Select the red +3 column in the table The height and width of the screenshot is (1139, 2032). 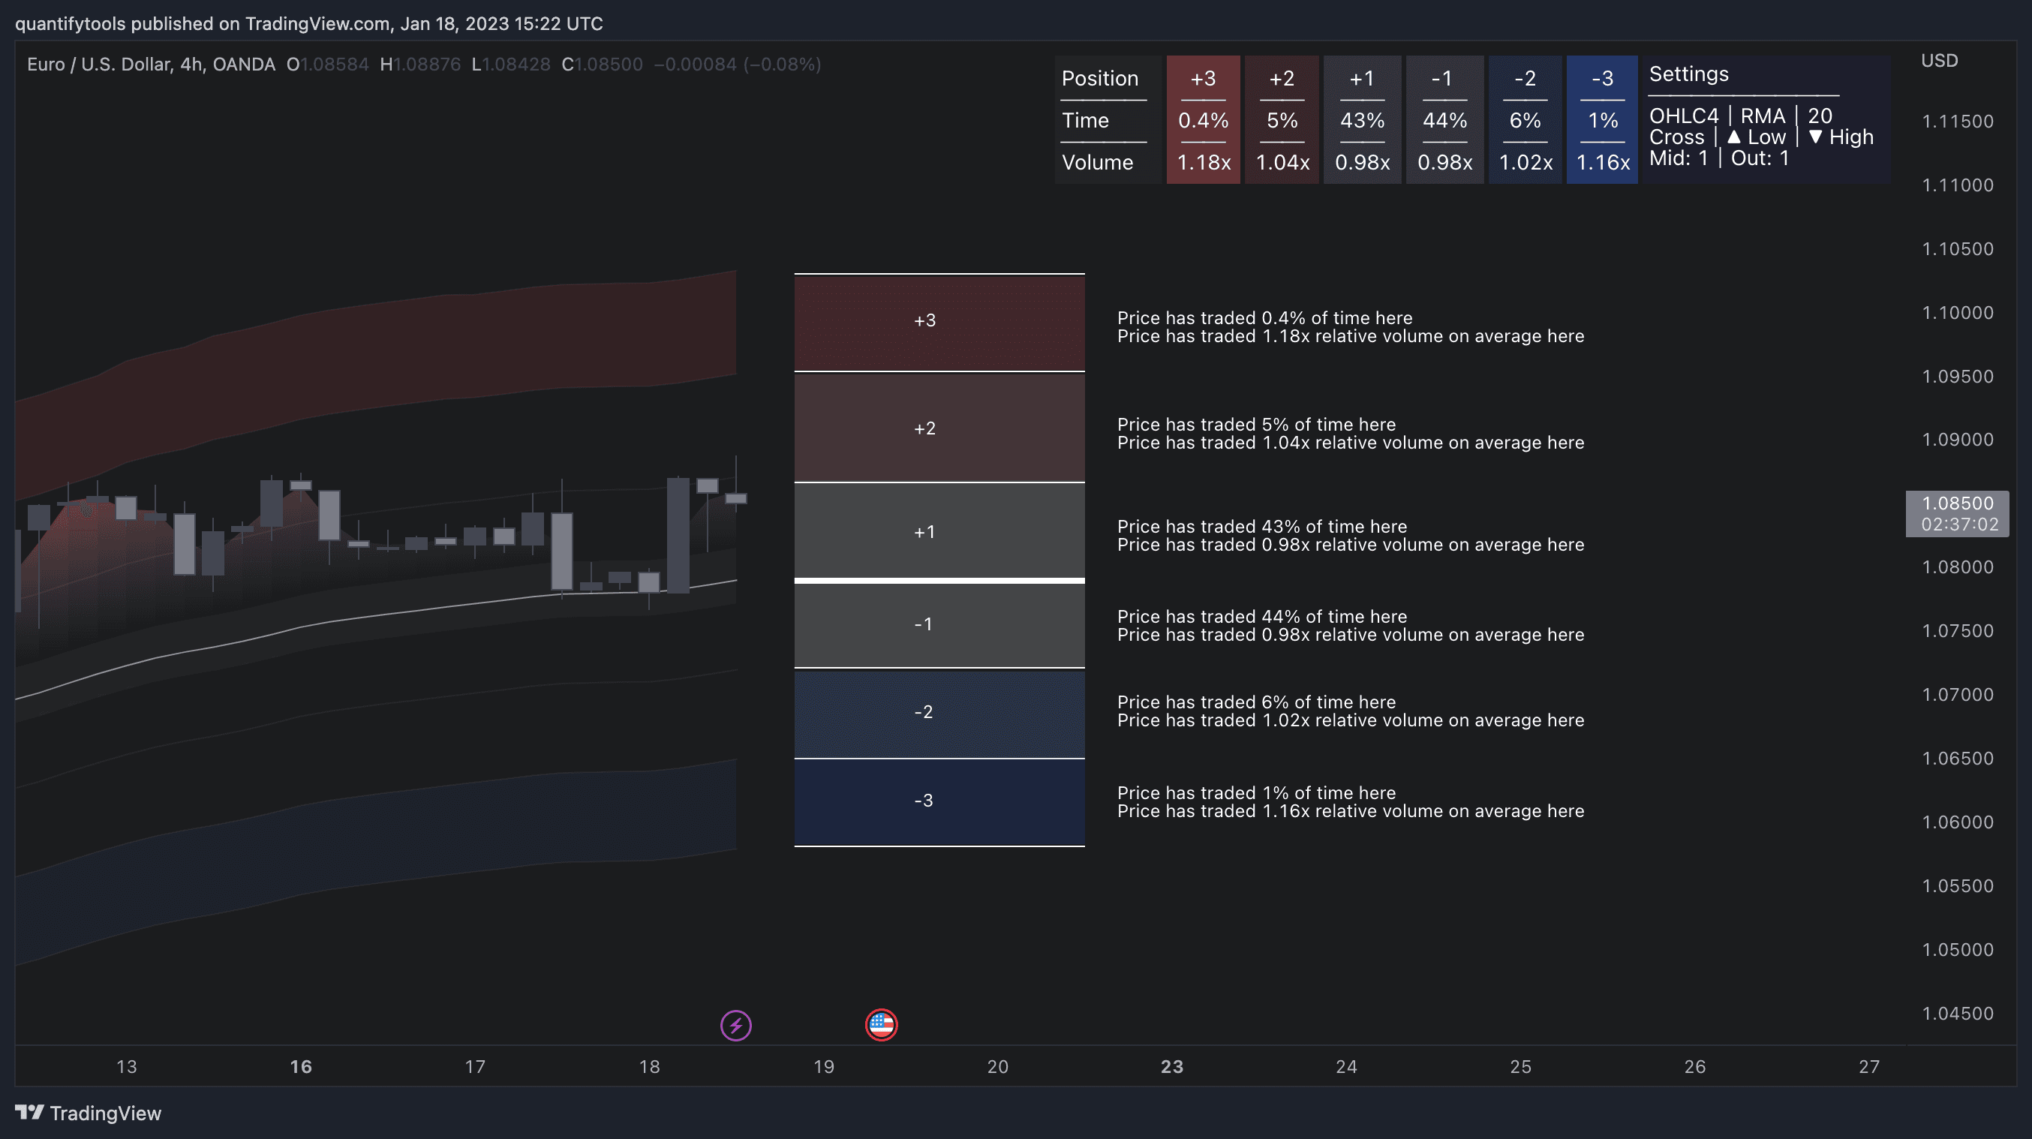[x=1203, y=120]
